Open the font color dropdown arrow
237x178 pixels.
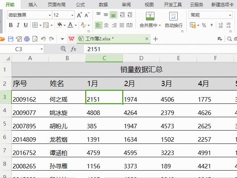click(76, 25)
